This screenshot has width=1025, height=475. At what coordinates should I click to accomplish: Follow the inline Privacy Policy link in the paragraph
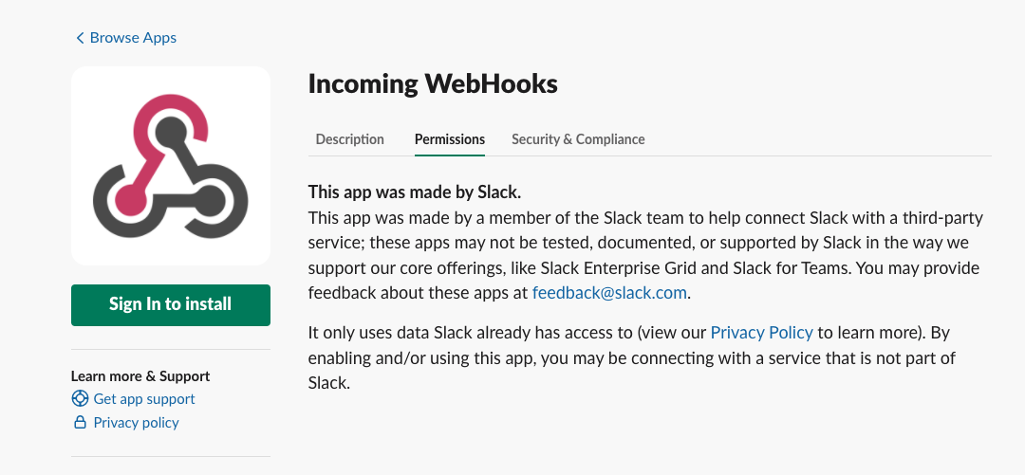click(761, 333)
